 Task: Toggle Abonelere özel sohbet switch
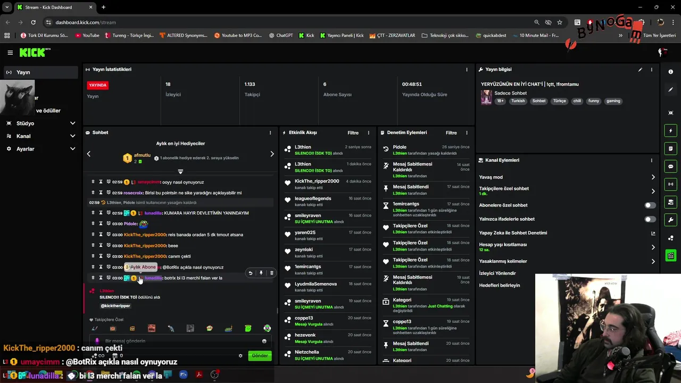tap(650, 205)
